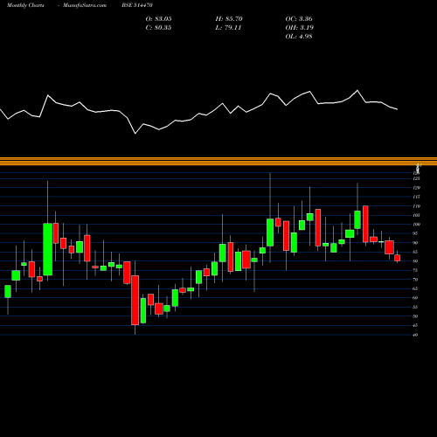Click the 'OC: 3.36' reading

[x=299, y=19]
